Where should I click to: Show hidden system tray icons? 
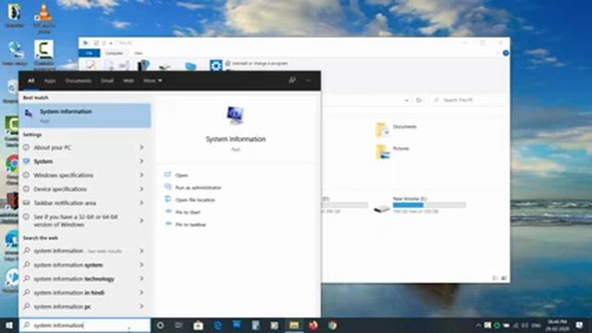click(478, 325)
